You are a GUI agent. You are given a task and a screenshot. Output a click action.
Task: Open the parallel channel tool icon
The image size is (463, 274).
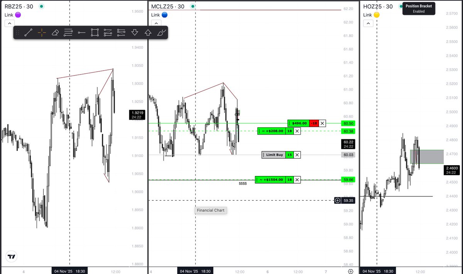tap(108, 32)
